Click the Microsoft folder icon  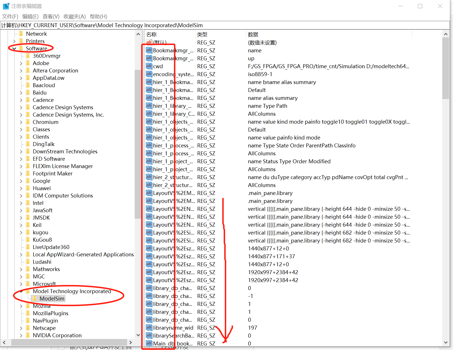pos(28,284)
